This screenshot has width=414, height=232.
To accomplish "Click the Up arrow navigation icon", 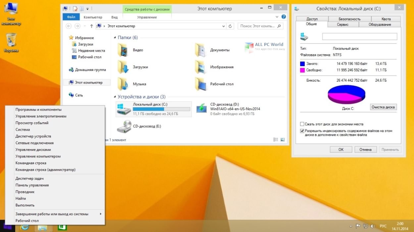I will tap(91, 26).
